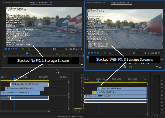
Task: Toggle Comparison View in left monitor
Action: pyautogui.click(x=50, y=64)
